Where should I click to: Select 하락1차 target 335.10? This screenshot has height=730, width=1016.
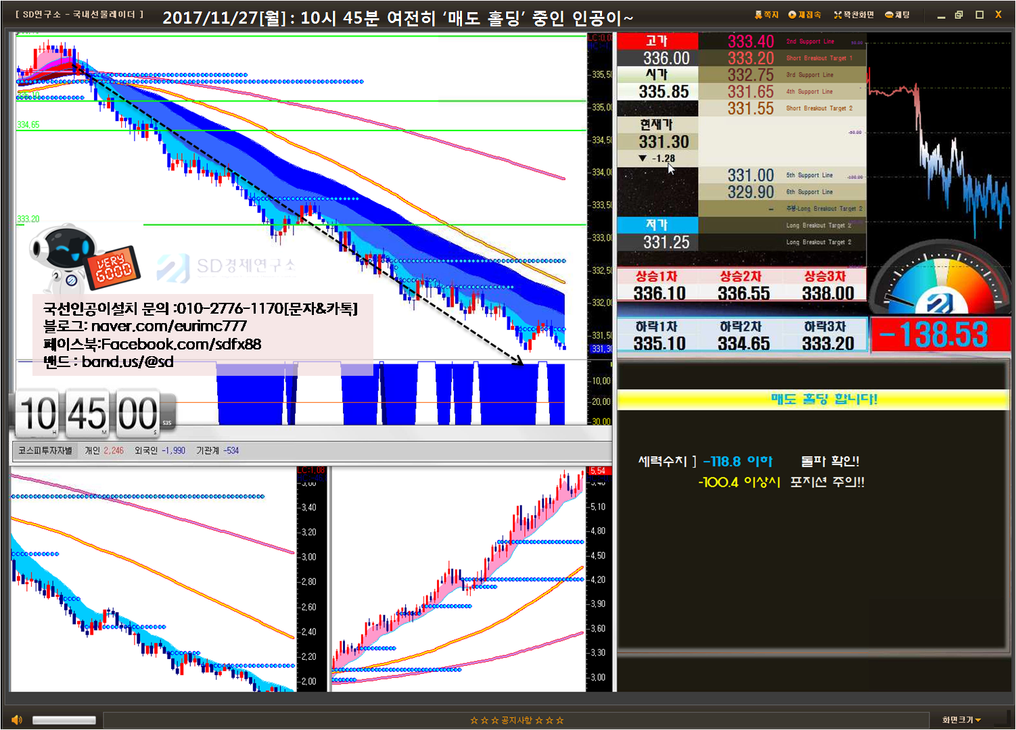click(659, 336)
